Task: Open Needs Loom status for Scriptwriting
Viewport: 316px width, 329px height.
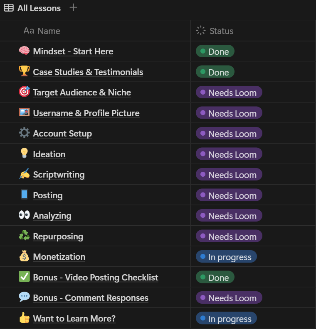Action: (x=229, y=175)
